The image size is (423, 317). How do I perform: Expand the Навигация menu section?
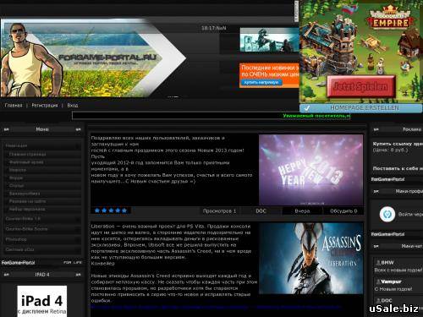(x=41, y=145)
